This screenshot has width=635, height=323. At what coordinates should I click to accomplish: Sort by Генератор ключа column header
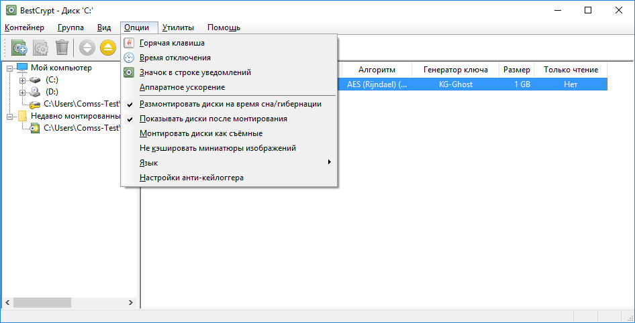(456, 70)
